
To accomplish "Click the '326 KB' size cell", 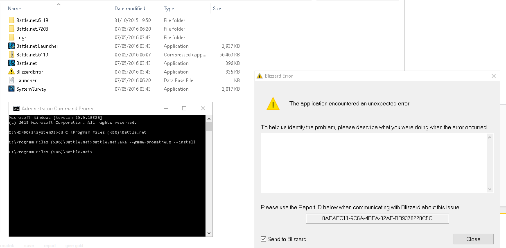I will (233, 72).
